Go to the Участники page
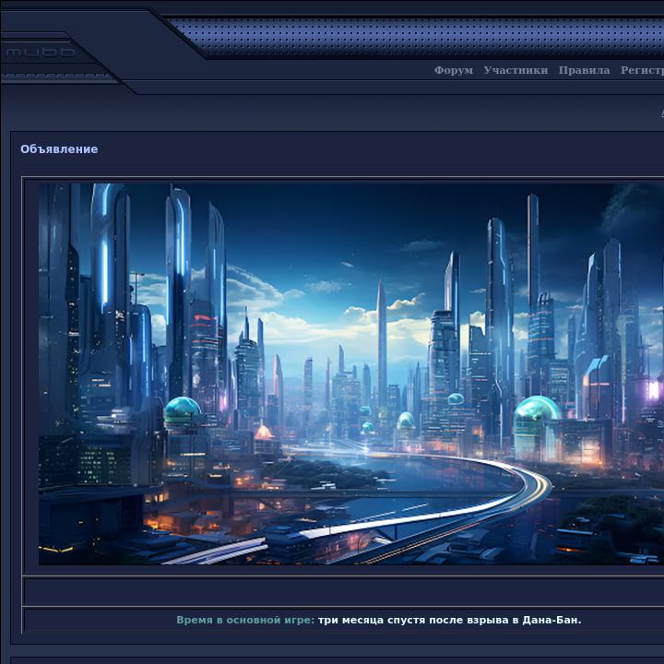 tap(515, 70)
